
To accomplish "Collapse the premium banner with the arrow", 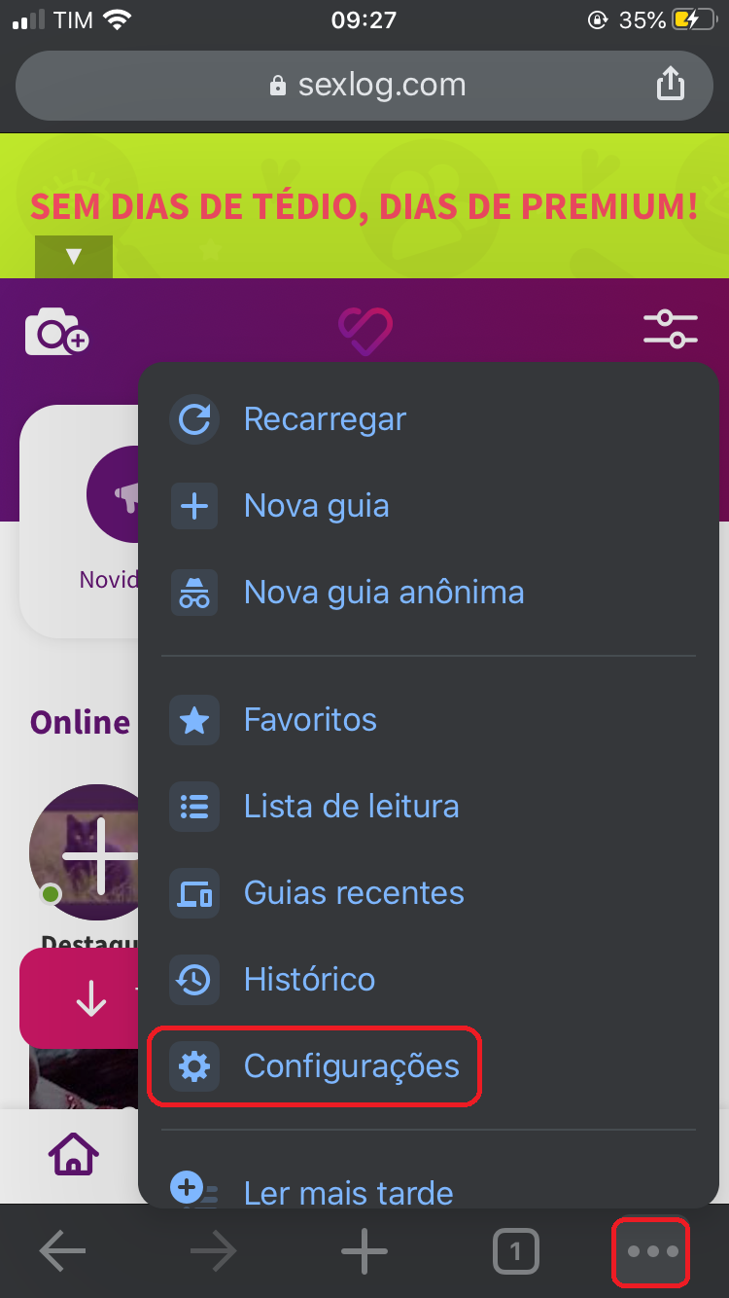I will pos(74,257).
